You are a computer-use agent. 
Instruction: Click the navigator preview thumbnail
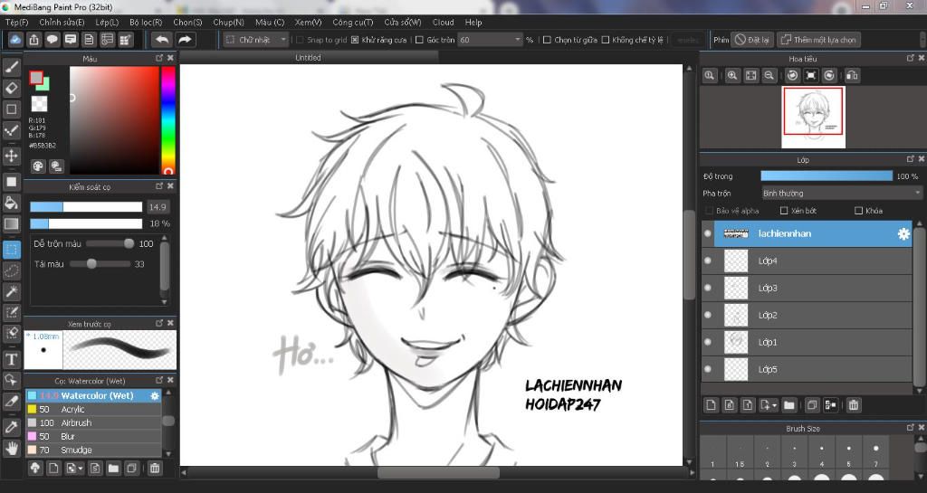coord(813,117)
